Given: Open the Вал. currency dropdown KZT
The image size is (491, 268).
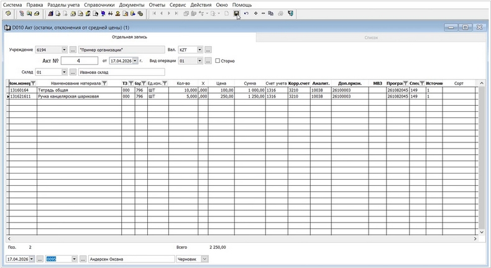Looking at the screenshot, I should [x=200, y=50].
